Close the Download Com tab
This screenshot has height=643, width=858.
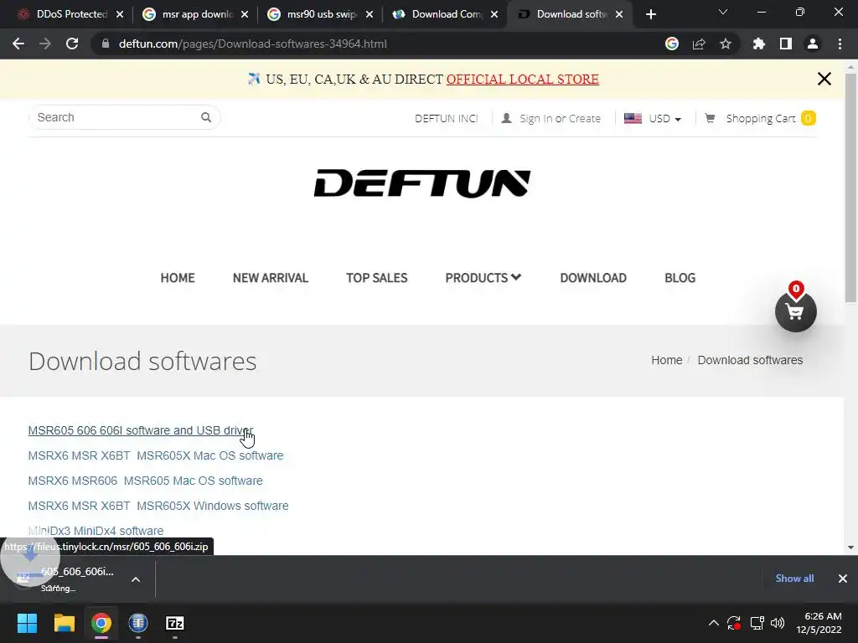(x=494, y=14)
